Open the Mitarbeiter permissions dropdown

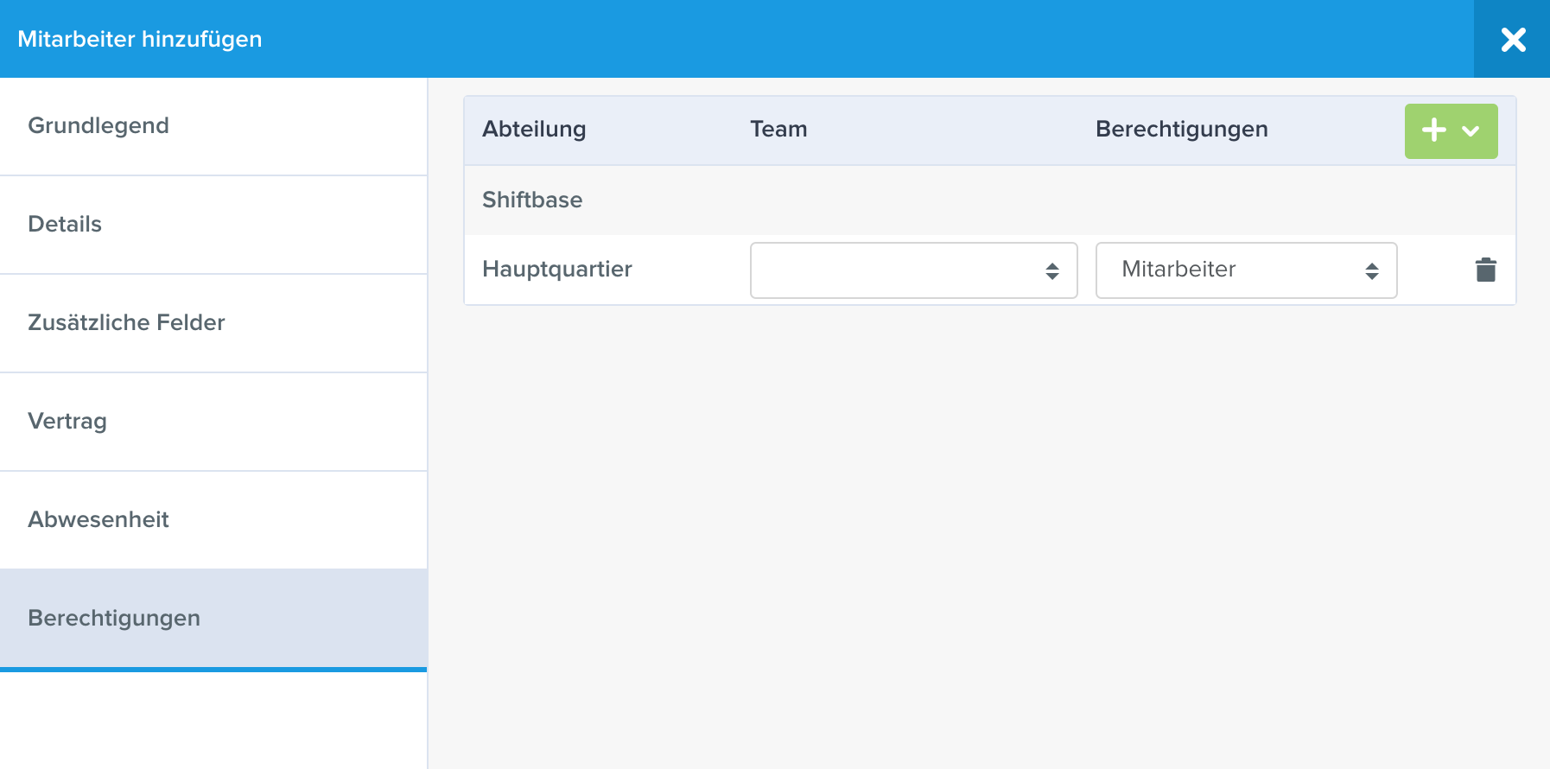tap(1246, 270)
